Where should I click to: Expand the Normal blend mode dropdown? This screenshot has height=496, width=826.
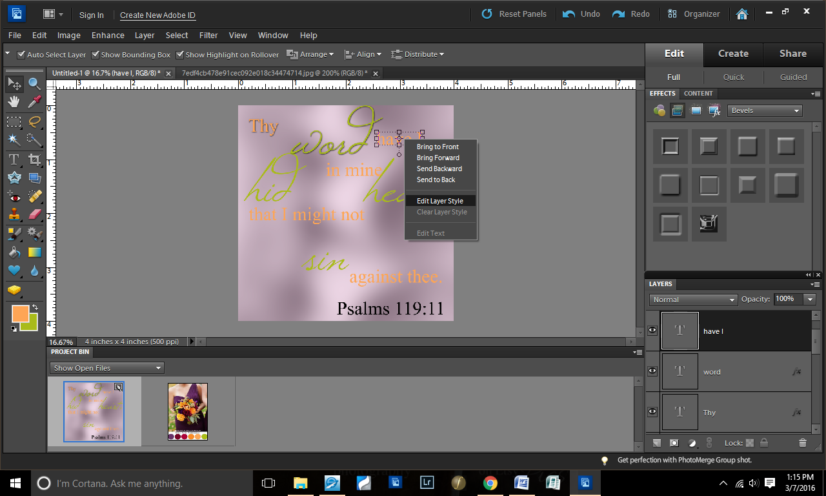pyautogui.click(x=693, y=300)
